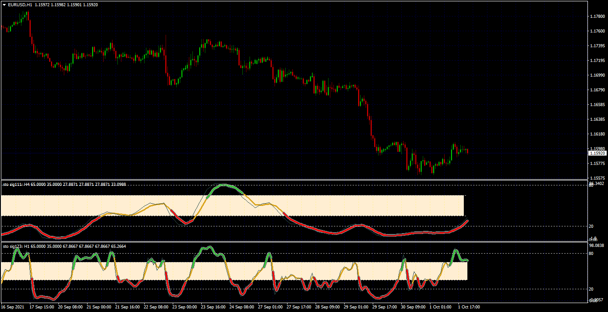The height and width of the screenshot is (312, 608).
Task: Click the 20 Sep 08:00 time label
Action: coord(71,307)
